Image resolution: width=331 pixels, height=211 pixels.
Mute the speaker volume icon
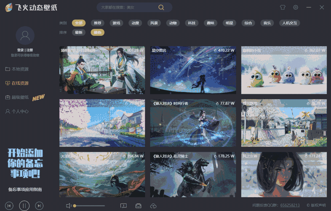tap(68, 205)
